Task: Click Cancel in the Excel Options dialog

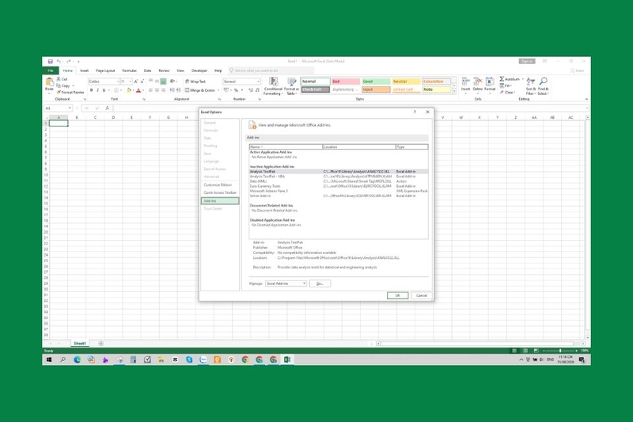Action: coord(422,295)
